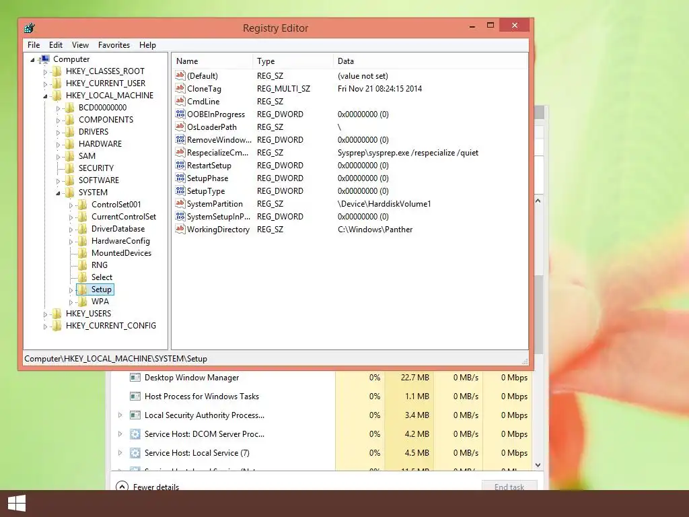
Task: Click the \Device\HarddiskVolume1 data cell
Action: 384,203
